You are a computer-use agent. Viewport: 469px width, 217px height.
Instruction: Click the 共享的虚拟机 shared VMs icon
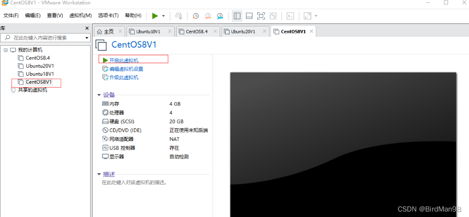pos(13,90)
